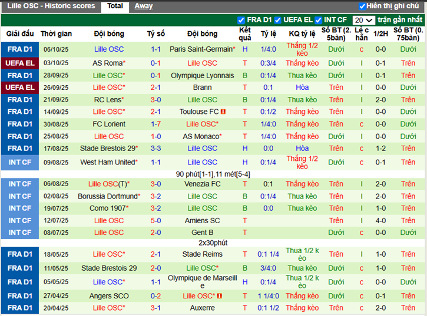Open Gent B team link
Screen dimensions: 427x316
coord(203,233)
